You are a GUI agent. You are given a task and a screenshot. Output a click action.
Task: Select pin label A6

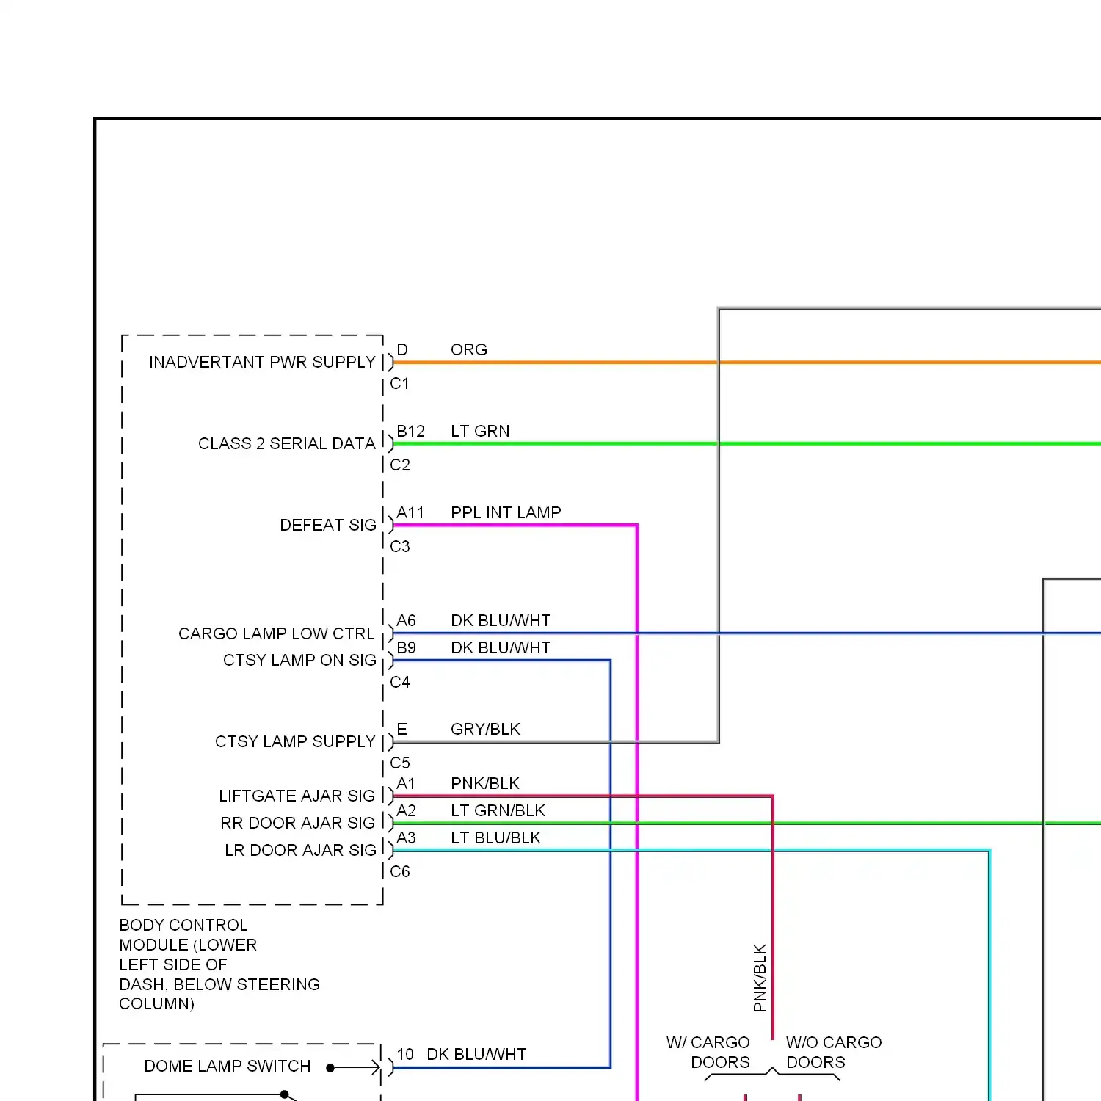[406, 620]
